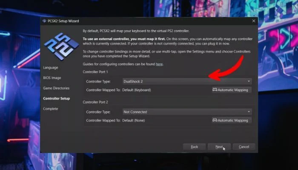Click the PCSX2 title bar icon
The height and width of the screenshot is (170, 298).
pos(44,21)
